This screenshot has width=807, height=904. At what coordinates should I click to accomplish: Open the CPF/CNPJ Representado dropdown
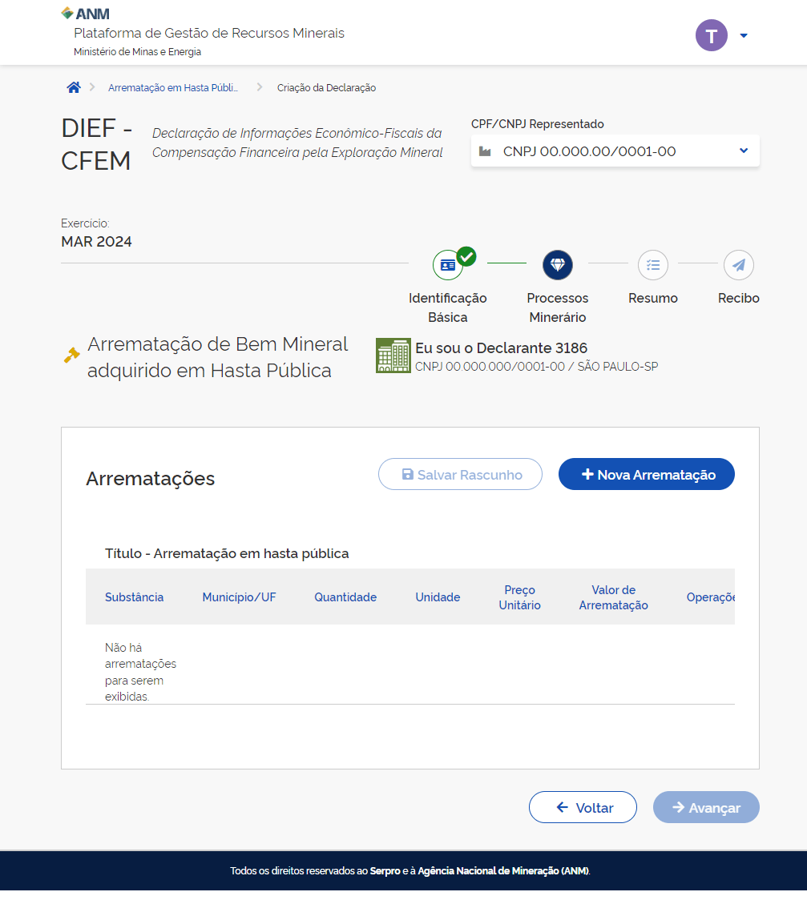615,151
